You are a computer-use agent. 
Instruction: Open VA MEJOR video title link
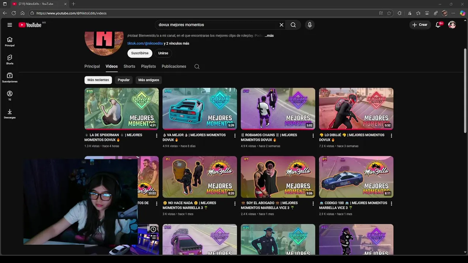coord(194,137)
